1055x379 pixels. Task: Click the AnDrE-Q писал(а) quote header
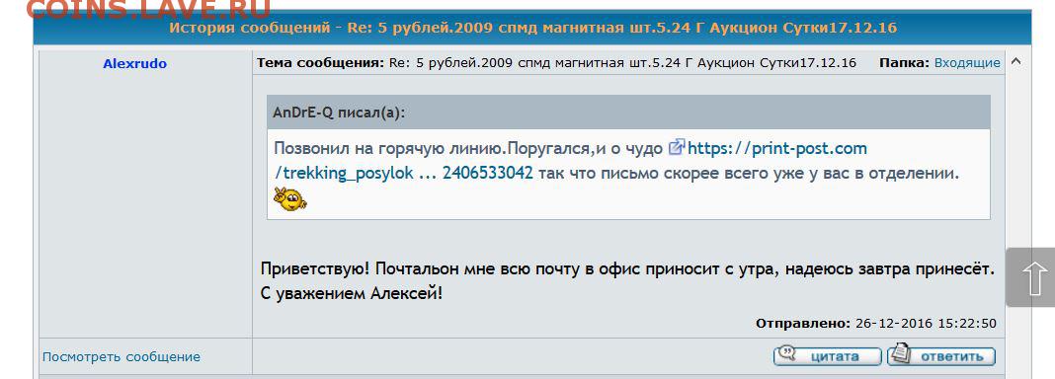click(x=628, y=113)
